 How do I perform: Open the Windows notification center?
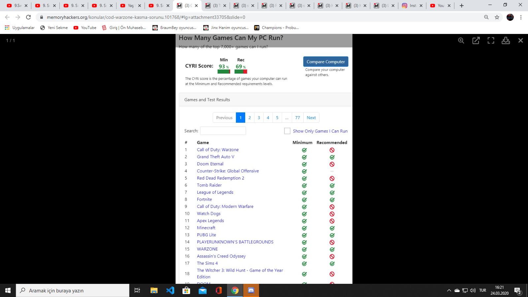click(x=517, y=291)
